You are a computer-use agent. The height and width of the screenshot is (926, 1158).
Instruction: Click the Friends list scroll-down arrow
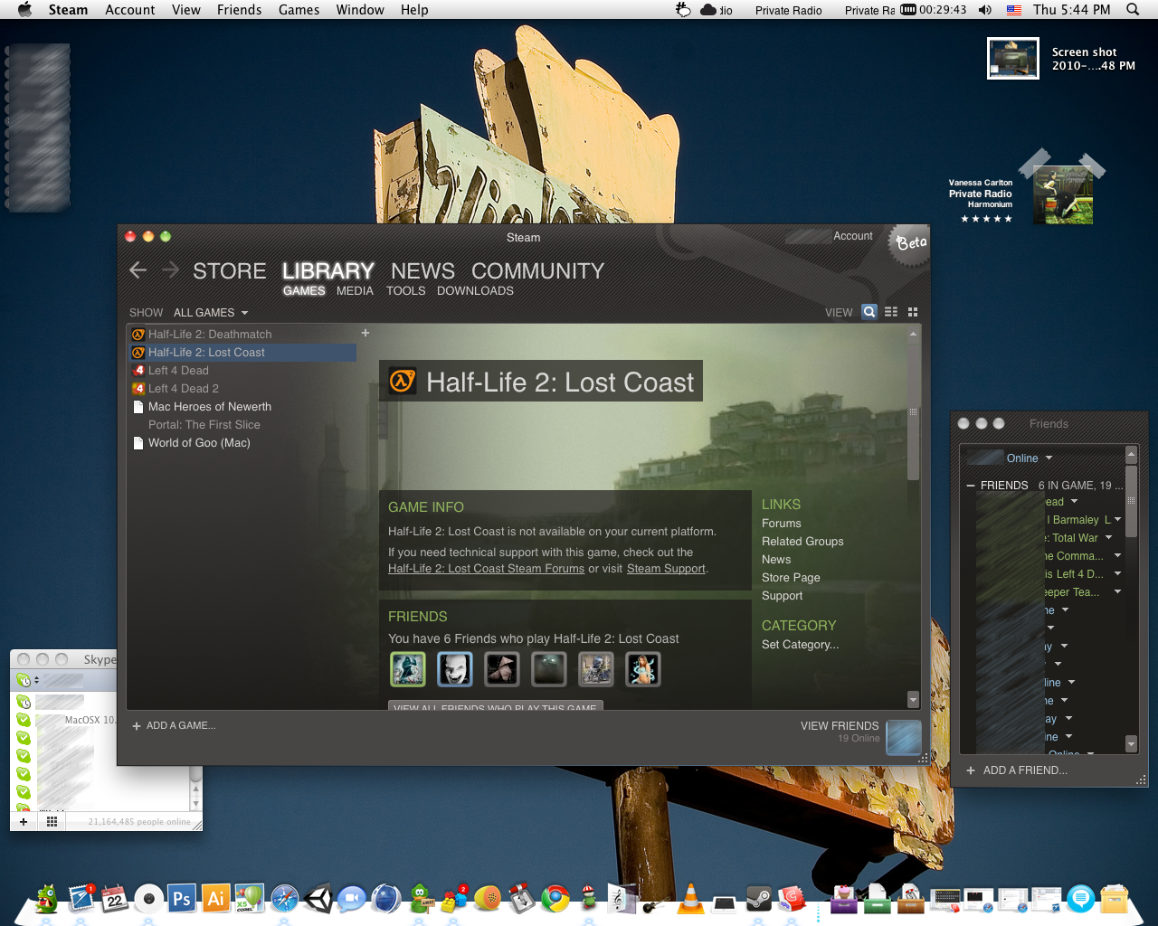coord(1131,743)
